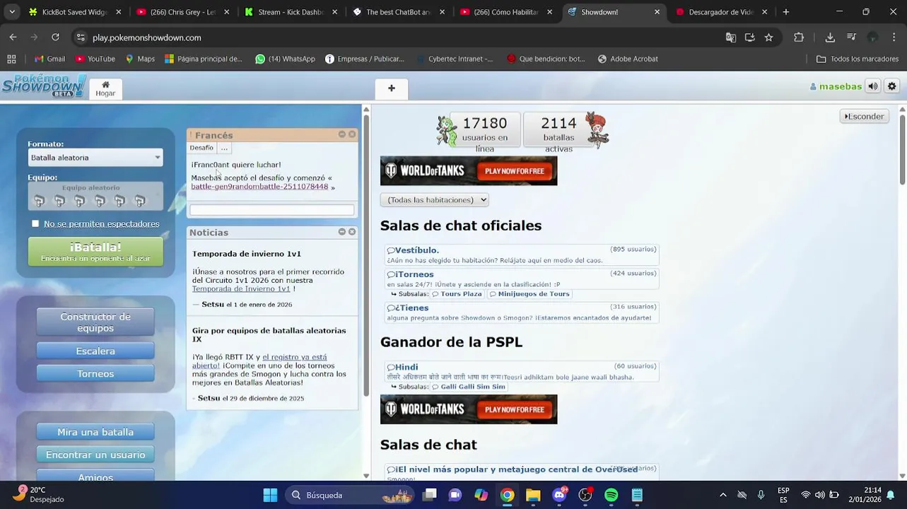Screen dimensions: 907x509
Task: Open the add room plus tab
Action: 392,89
